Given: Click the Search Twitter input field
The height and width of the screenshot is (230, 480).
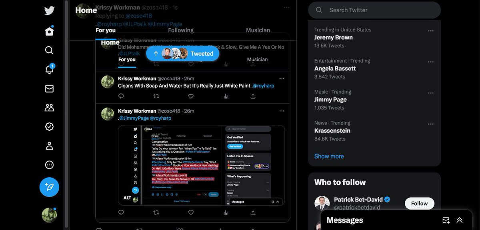Looking at the screenshot, I should pos(374,10).
